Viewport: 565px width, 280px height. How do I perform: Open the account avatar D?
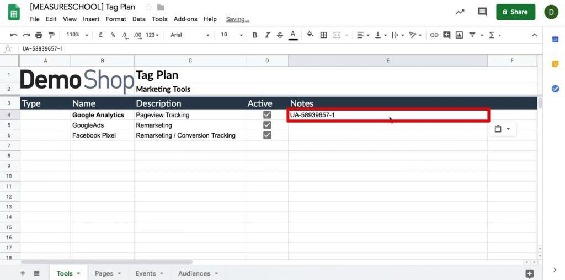click(551, 12)
